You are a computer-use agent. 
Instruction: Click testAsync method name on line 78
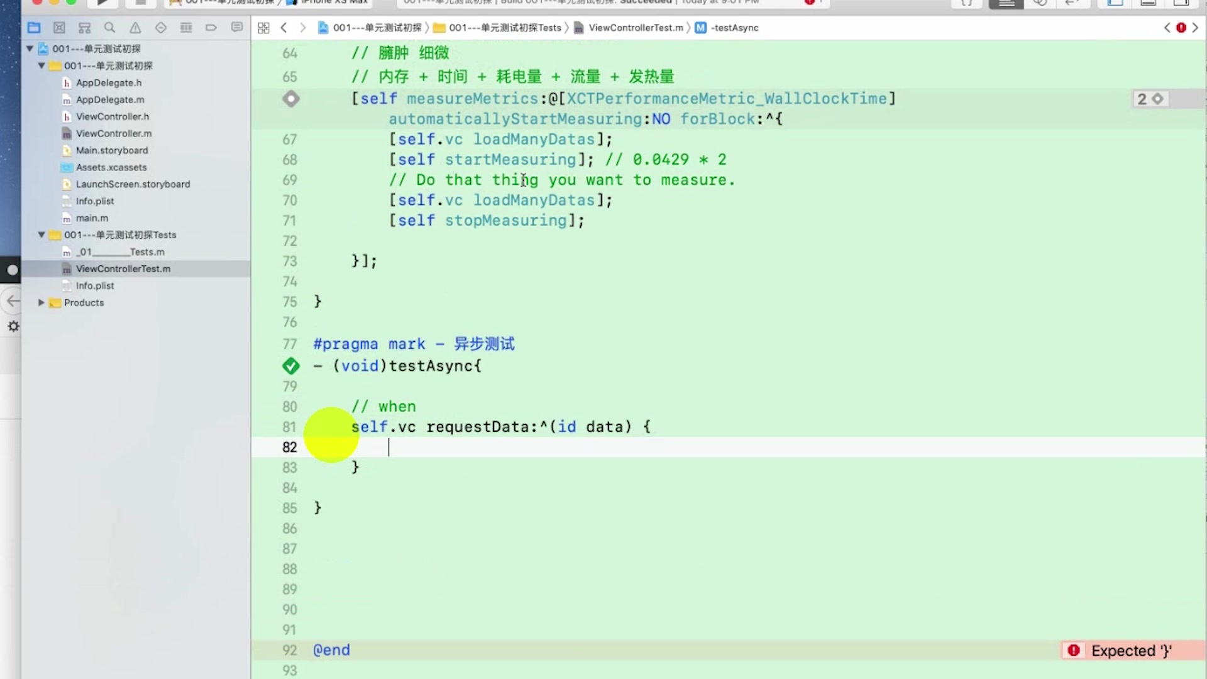pos(431,366)
